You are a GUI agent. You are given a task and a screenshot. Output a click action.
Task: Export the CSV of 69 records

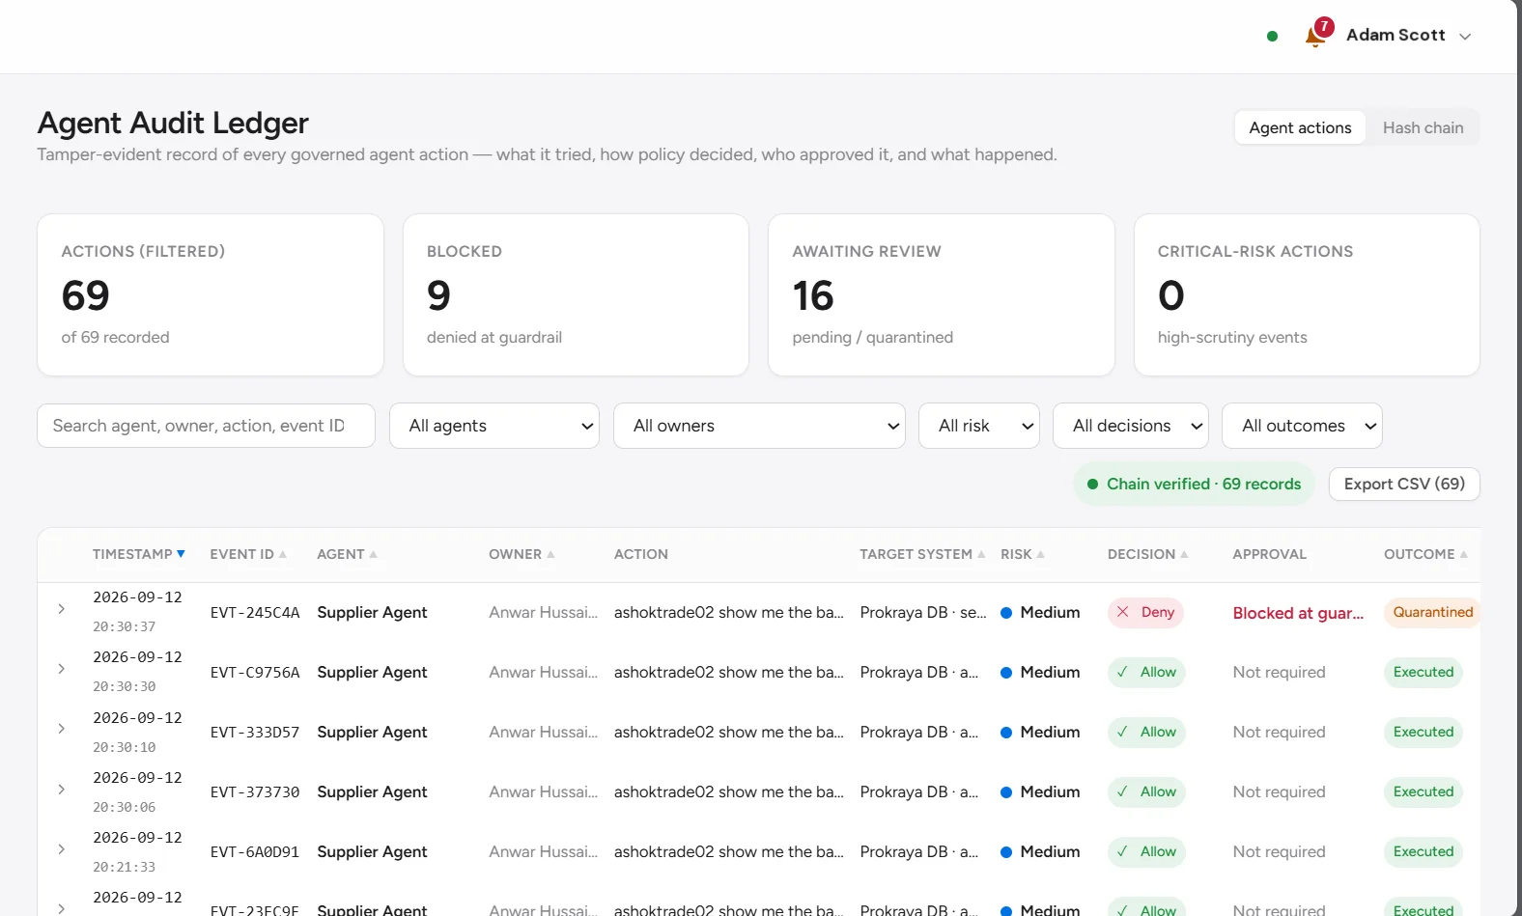point(1404,484)
